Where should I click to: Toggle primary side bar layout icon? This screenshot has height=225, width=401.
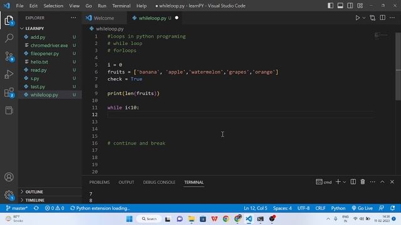(x=330, y=6)
